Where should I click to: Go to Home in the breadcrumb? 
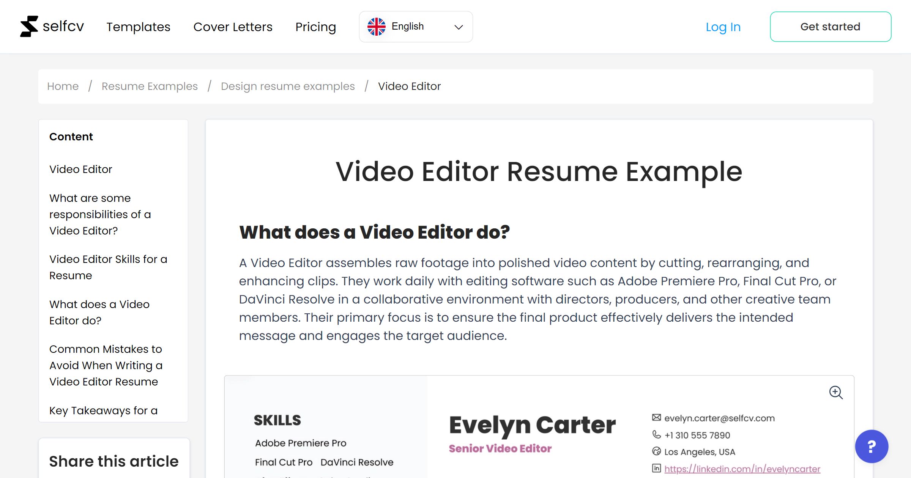coord(63,86)
